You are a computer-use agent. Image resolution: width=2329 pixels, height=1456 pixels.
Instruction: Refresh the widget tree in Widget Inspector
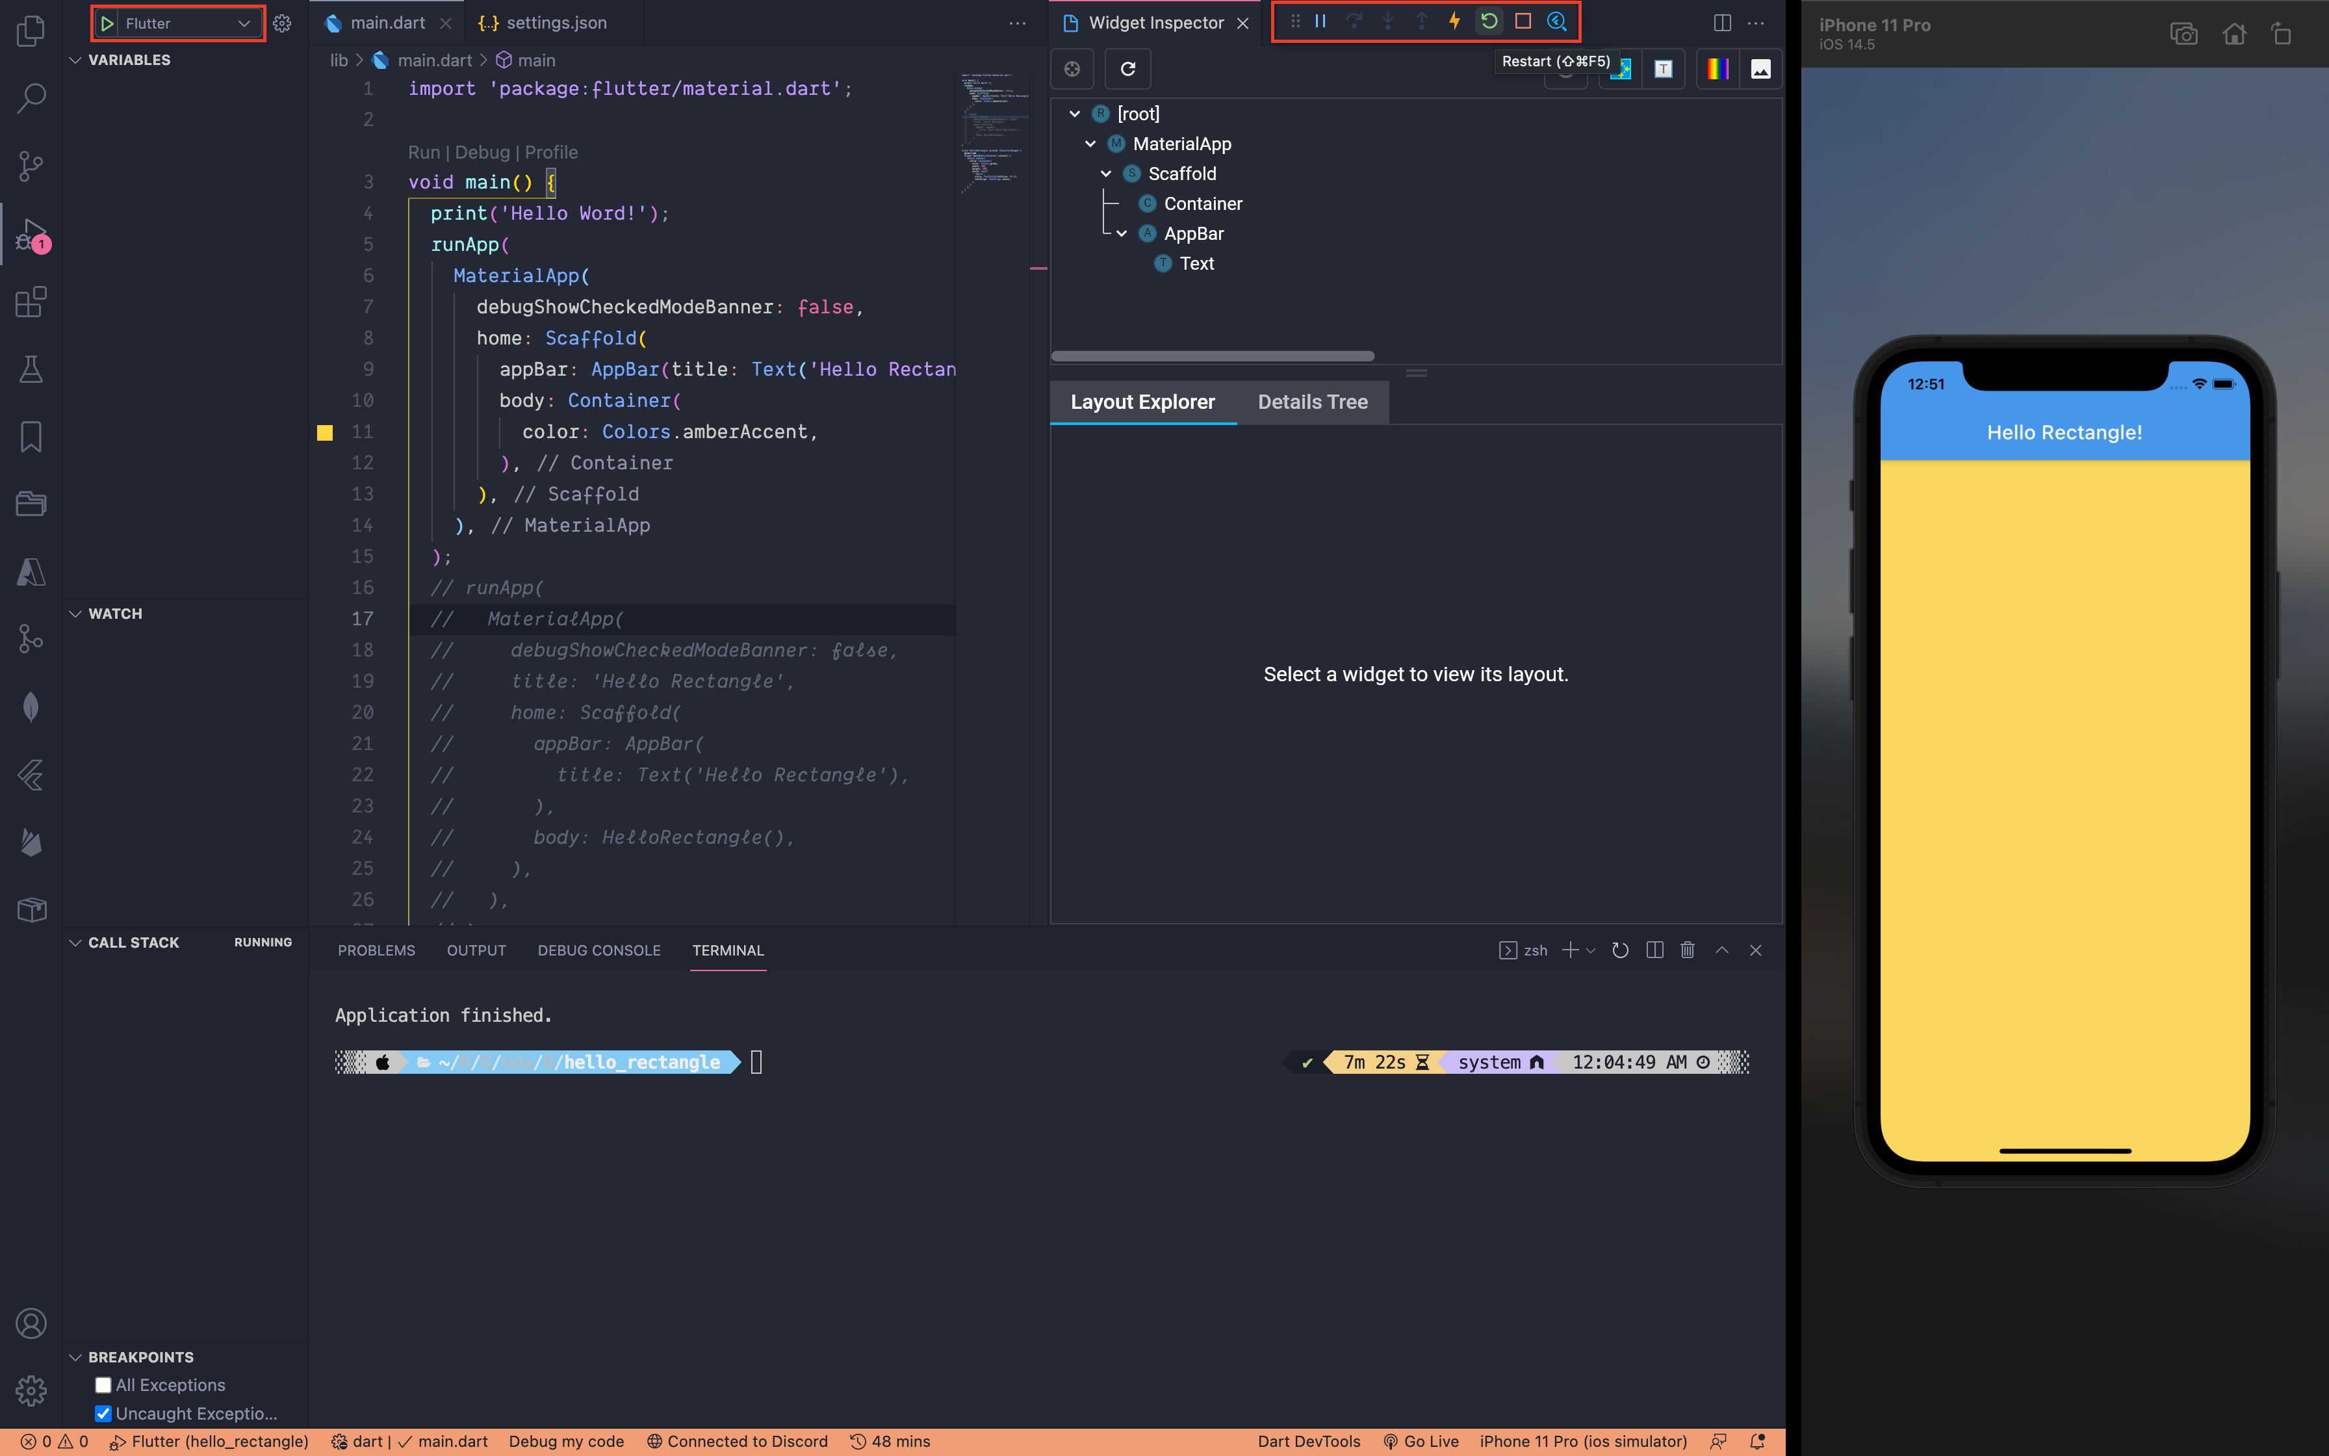(x=1127, y=68)
